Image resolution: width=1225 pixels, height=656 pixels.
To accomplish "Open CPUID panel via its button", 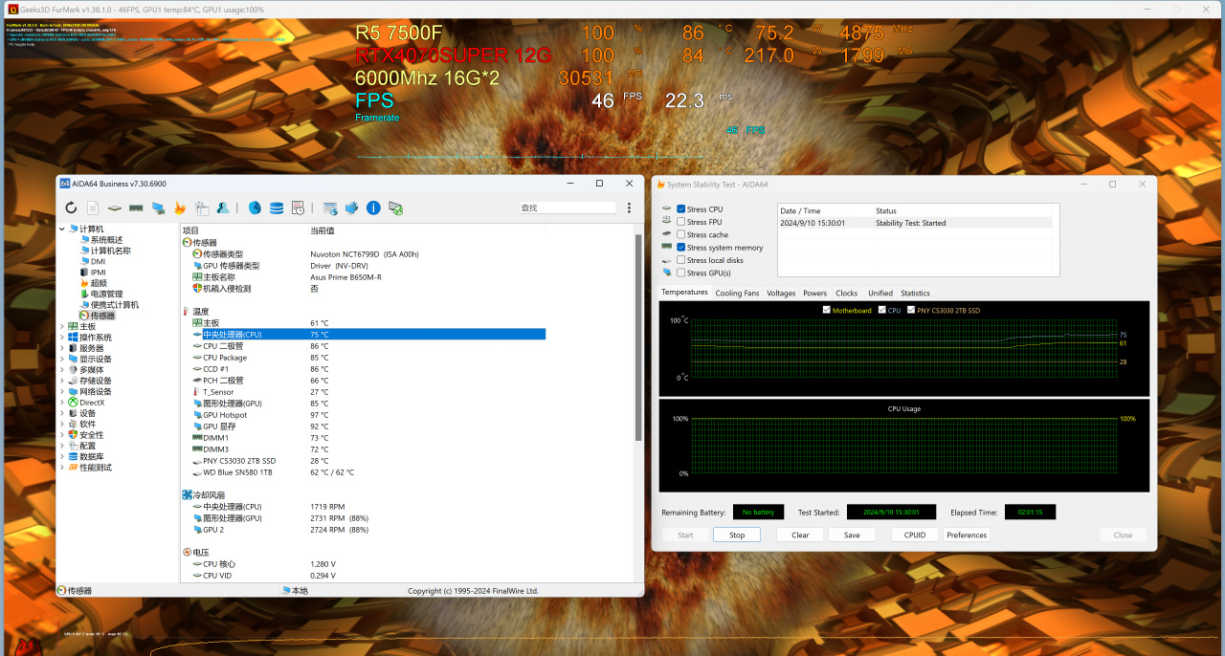I will (915, 535).
